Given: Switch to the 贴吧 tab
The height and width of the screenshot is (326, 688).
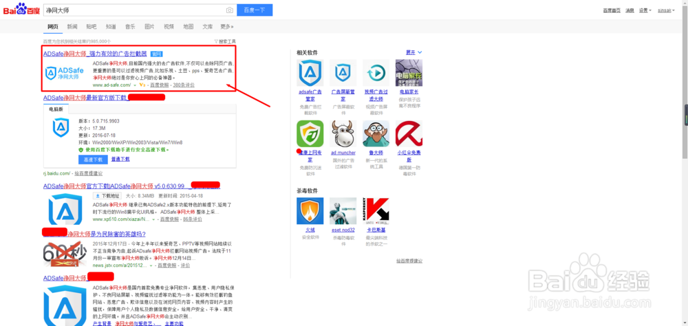Looking at the screenshot, I should 92,27.
